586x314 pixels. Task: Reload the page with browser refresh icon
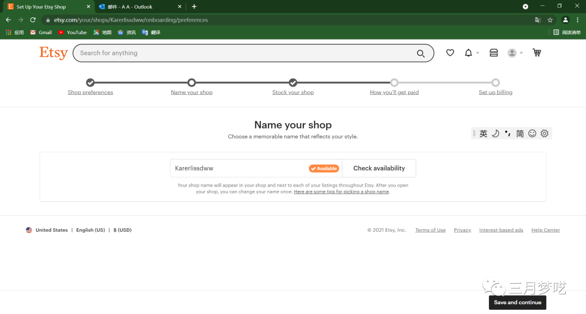[33, 20]
